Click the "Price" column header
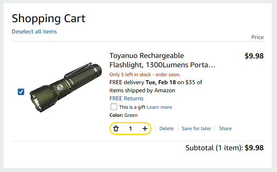The image size is (277, 172). click(x=257, y=37)
